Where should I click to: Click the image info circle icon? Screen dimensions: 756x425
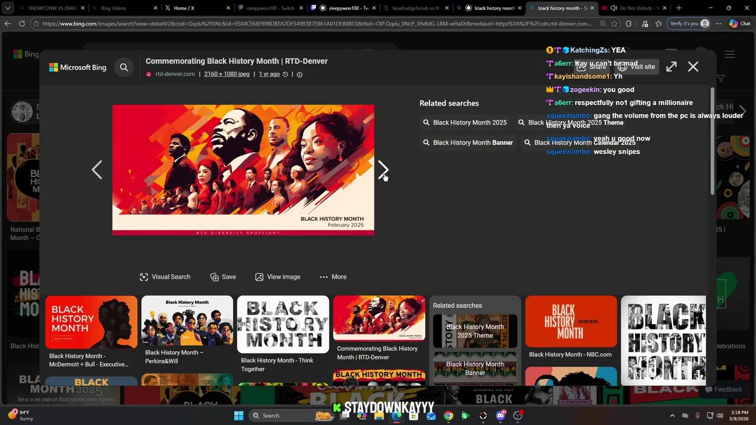click(x=299, y=74)
